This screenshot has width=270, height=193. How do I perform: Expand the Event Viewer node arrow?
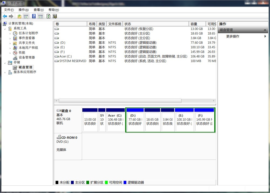[10, 39]
